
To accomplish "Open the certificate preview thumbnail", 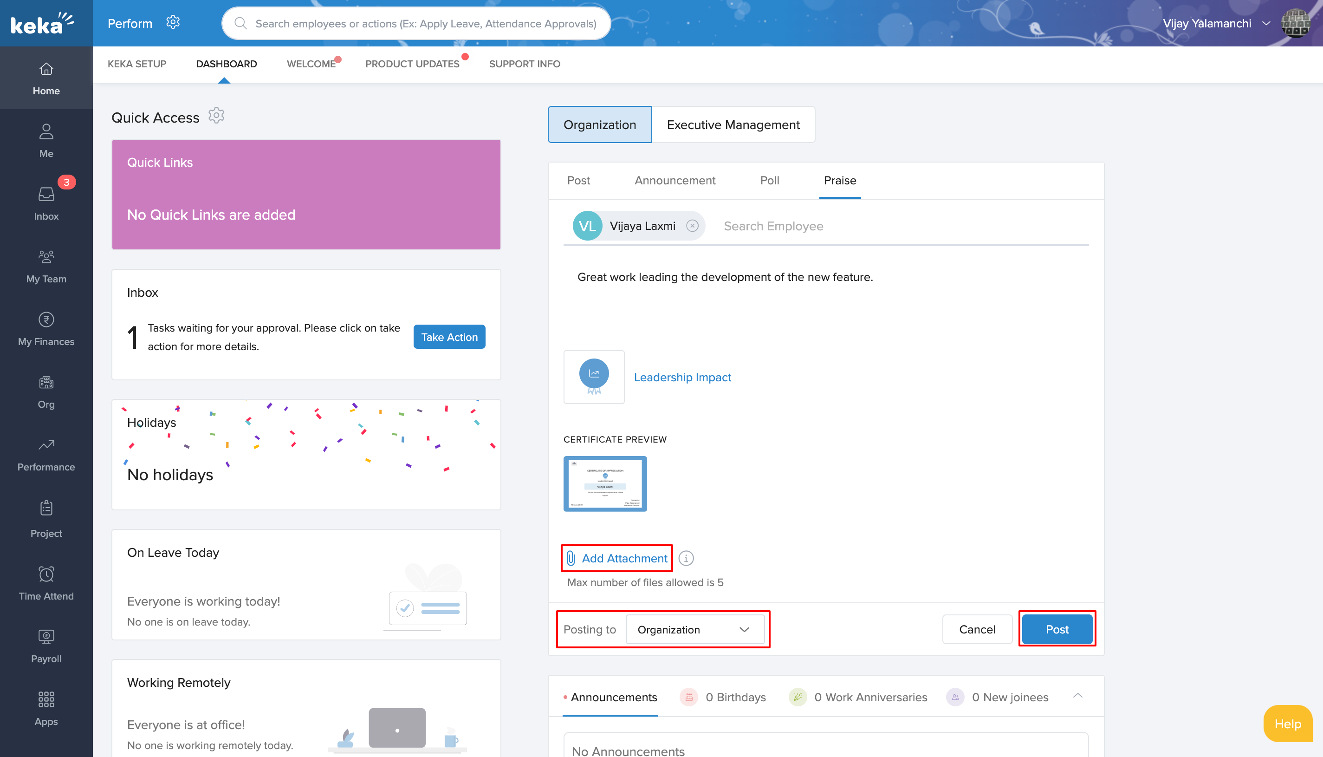I will point(605,483).
